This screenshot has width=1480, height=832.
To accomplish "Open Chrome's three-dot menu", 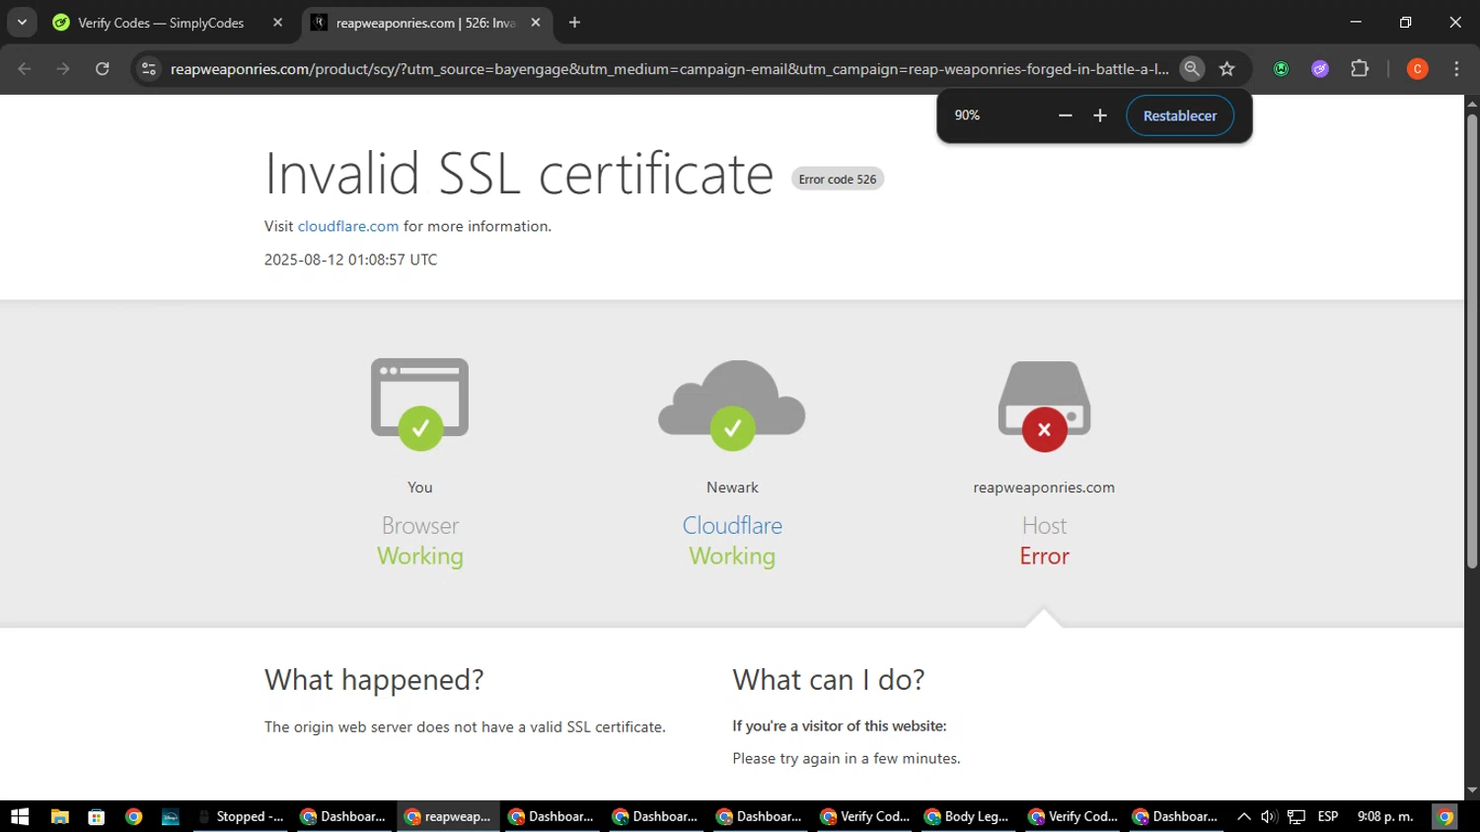I will [x=1456, y=69].
